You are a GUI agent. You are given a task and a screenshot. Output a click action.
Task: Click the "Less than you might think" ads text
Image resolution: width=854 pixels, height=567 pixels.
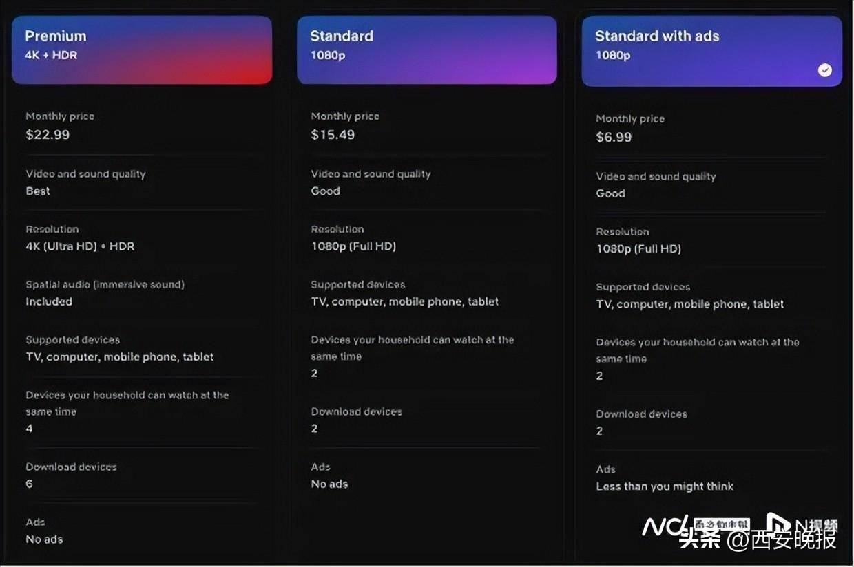(x=664, y=486)
